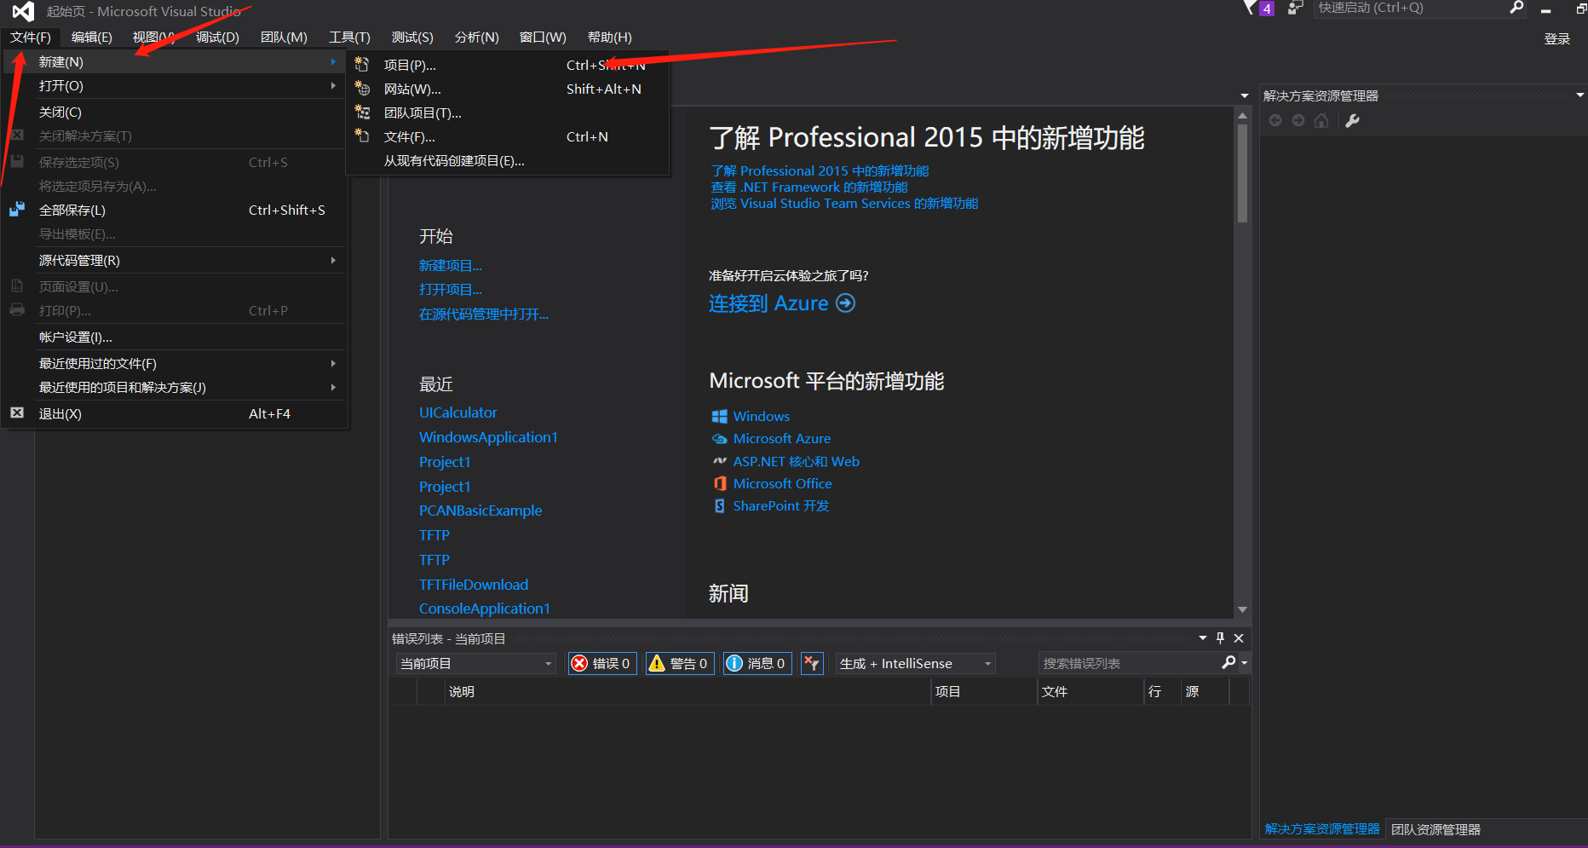
Task: Click Solution Explorer Home icon
Action: tap(1321, 121)
